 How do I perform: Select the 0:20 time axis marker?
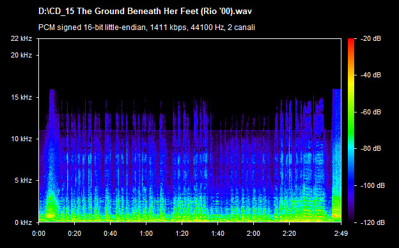point(75,233)
